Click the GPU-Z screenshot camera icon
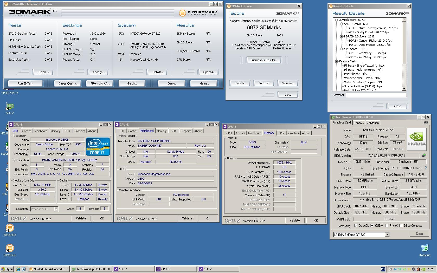 (x=426, y=122)
